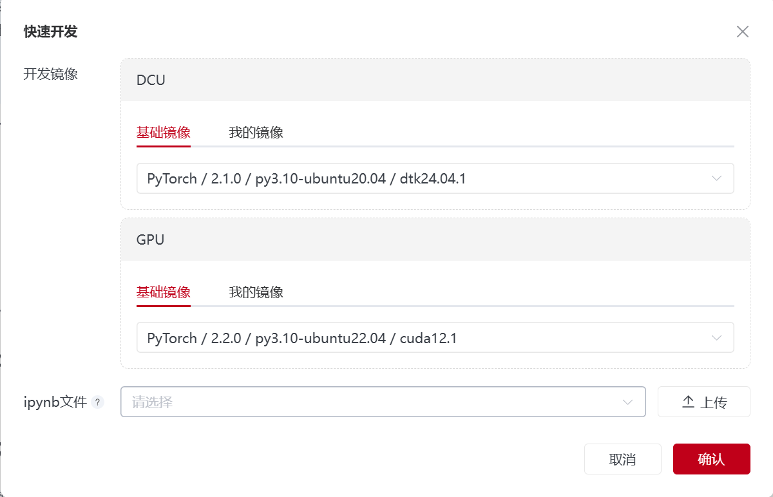The height and width of the screenshot is (497, 773).
Task: Select the 我的镜像 tab under GPU
Action: (x=256, y=292)
